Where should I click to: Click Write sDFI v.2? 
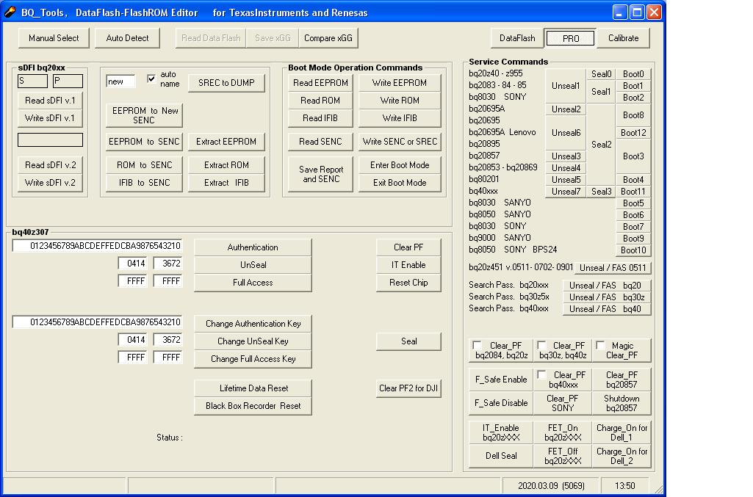(x=50, y=182)
